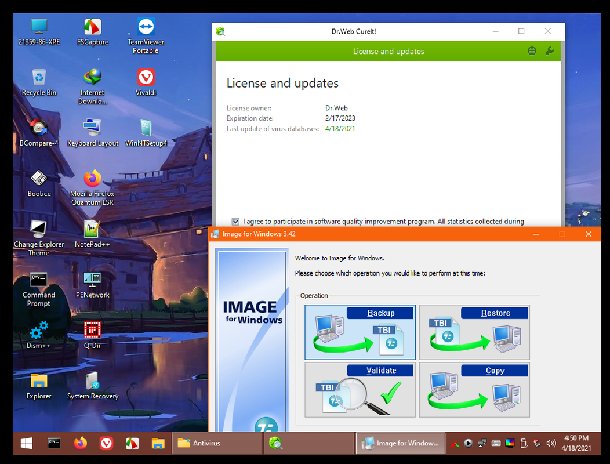Open the 21359-86-XPE computer desktop icon
610x464 pixels.
(x=39, y=32)
